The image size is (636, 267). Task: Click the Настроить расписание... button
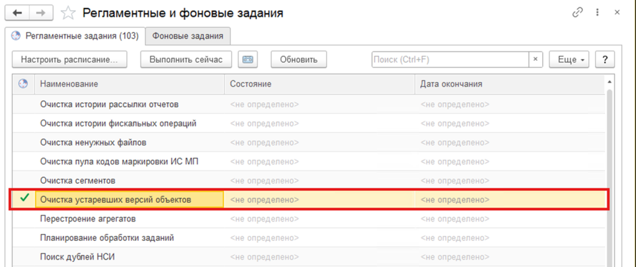pos(70,59)
